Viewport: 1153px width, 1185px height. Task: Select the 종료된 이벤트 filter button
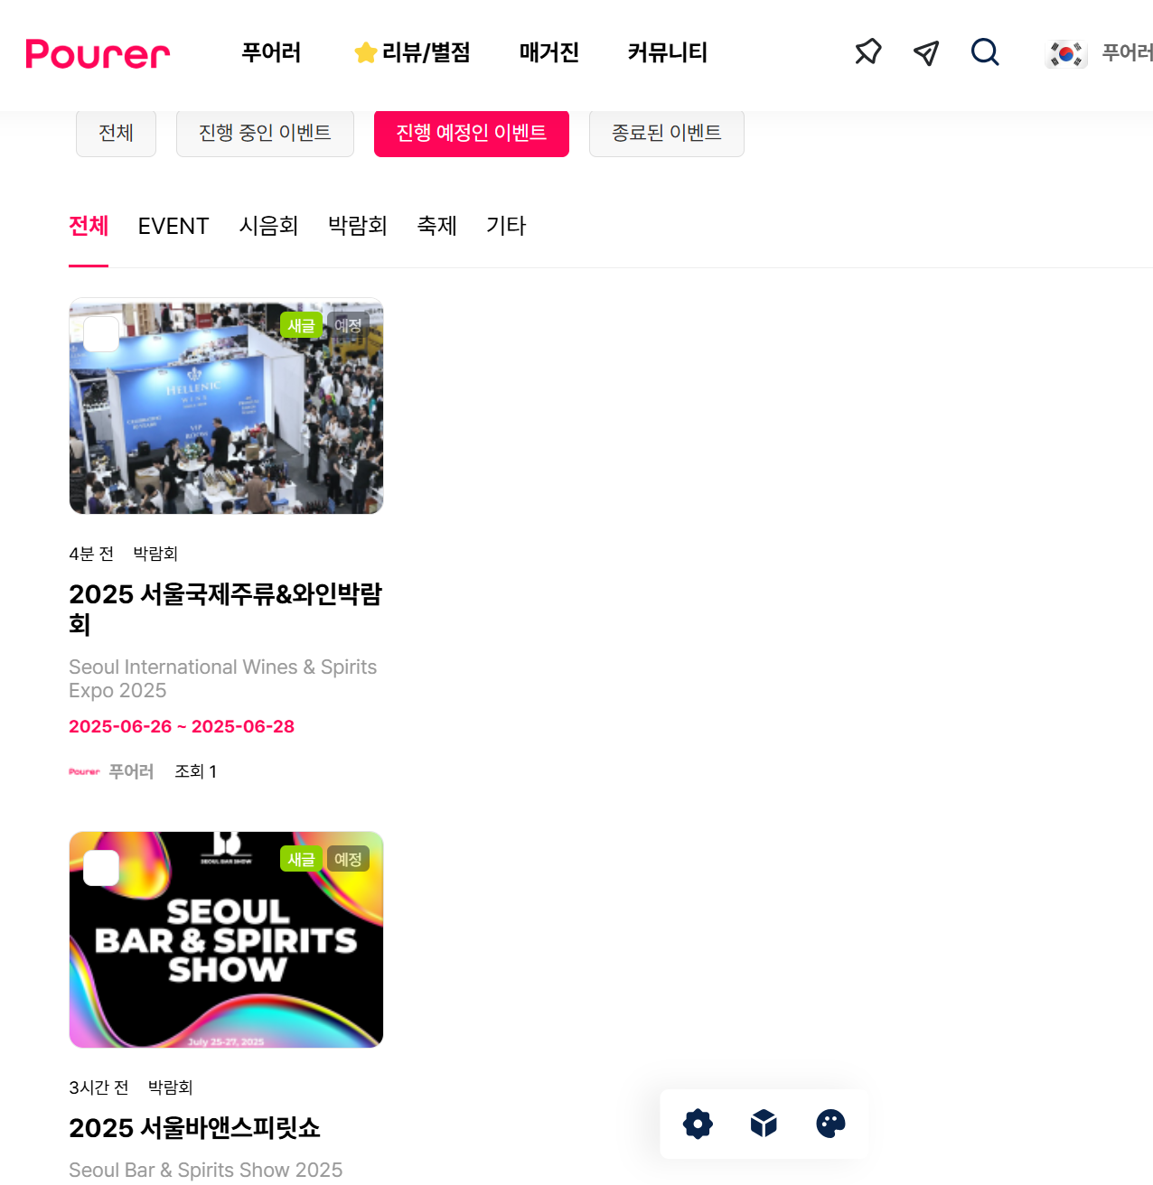(x=667, y=133)
